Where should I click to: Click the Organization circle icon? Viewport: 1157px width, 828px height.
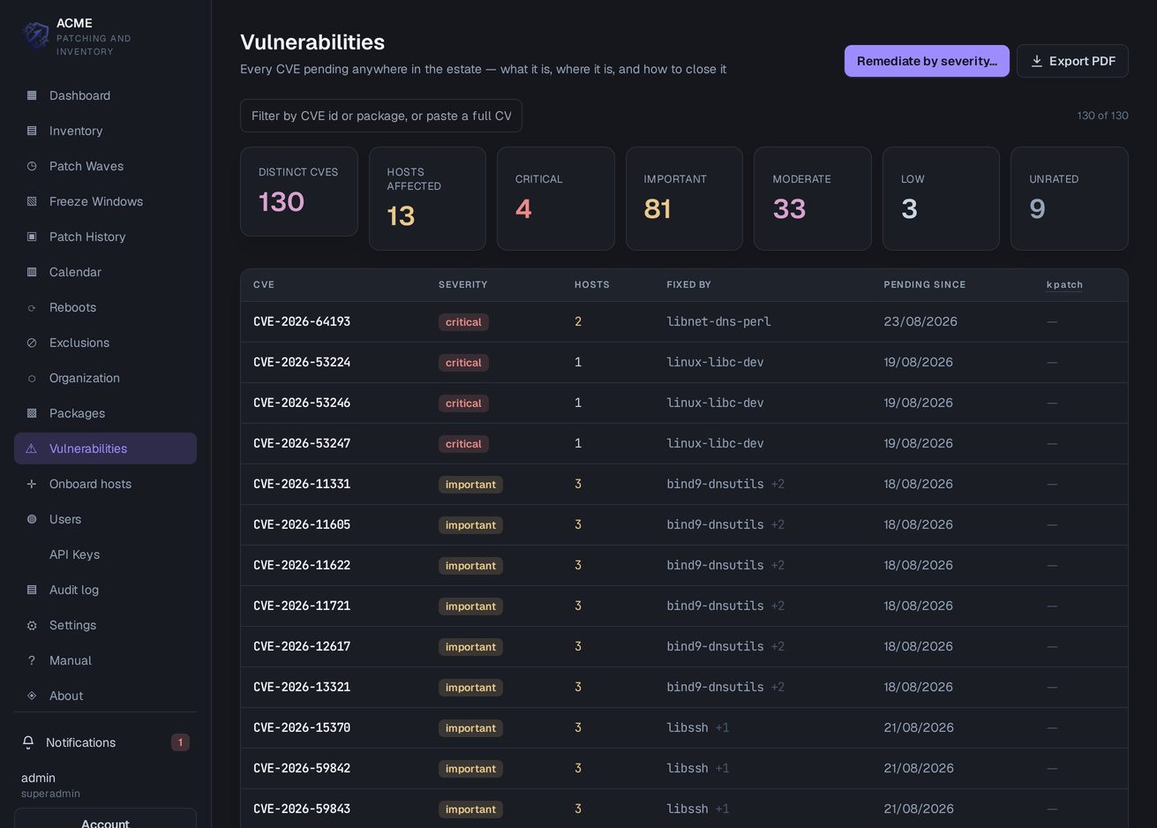32,378
